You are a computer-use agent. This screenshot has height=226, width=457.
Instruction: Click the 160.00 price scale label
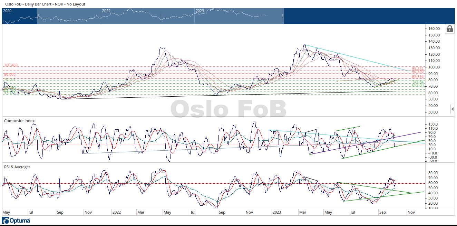[x=434, y=29]
